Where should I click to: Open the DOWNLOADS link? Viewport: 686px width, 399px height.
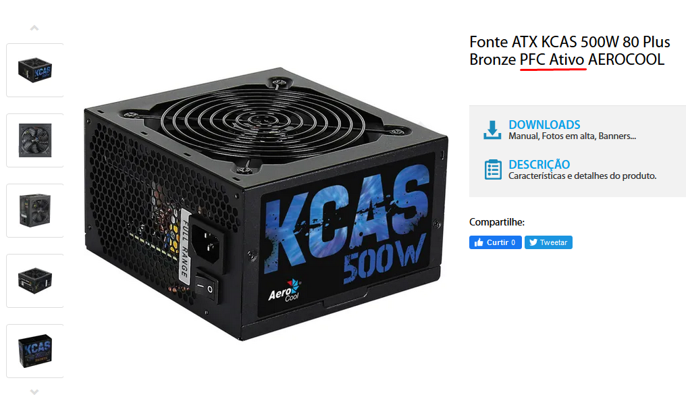(544, 125)
